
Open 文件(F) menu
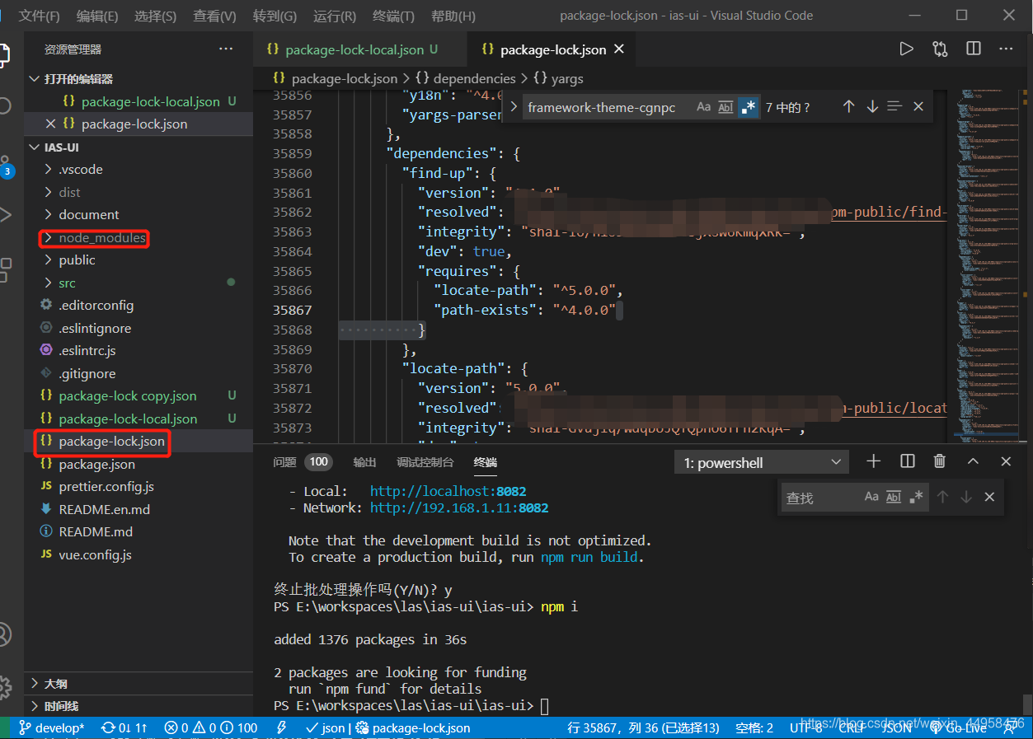(x=40, y=16)
